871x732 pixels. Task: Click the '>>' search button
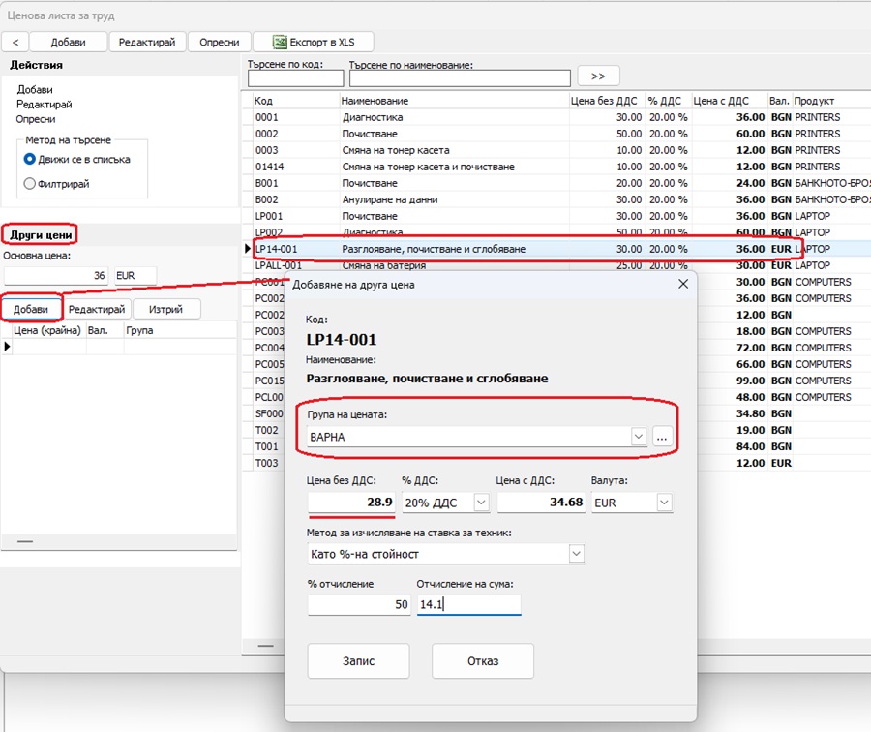click(x=598, y=76)
